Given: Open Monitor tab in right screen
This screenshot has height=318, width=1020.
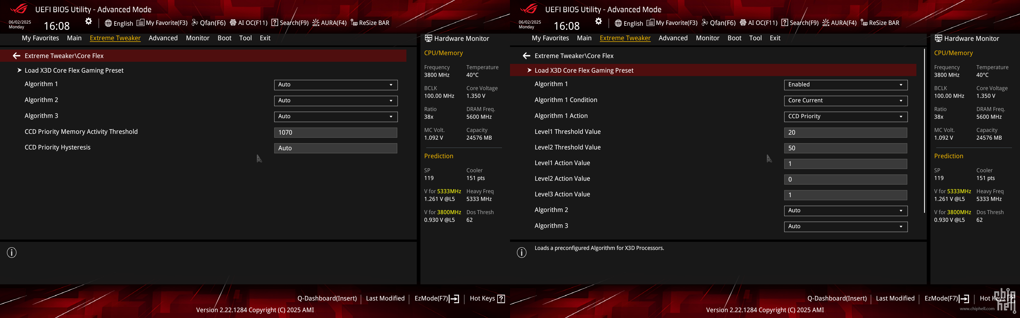Looking at the screenshot, I should (708, 38).
